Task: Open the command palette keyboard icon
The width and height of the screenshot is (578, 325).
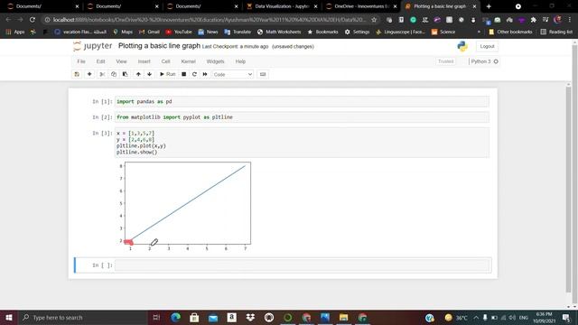Action: pyautogui.click(x=263, y=74)
